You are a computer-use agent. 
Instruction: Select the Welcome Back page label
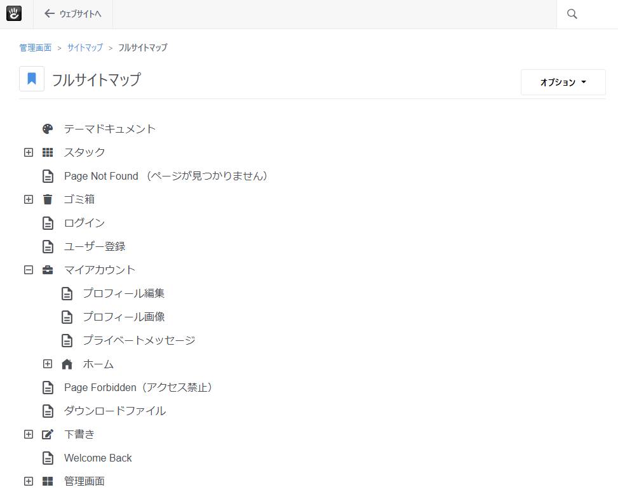tap(98, 458)
